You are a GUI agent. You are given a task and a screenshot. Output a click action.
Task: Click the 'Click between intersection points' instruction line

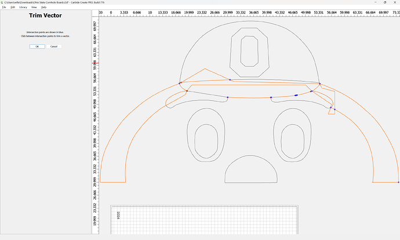click(45, 36)
